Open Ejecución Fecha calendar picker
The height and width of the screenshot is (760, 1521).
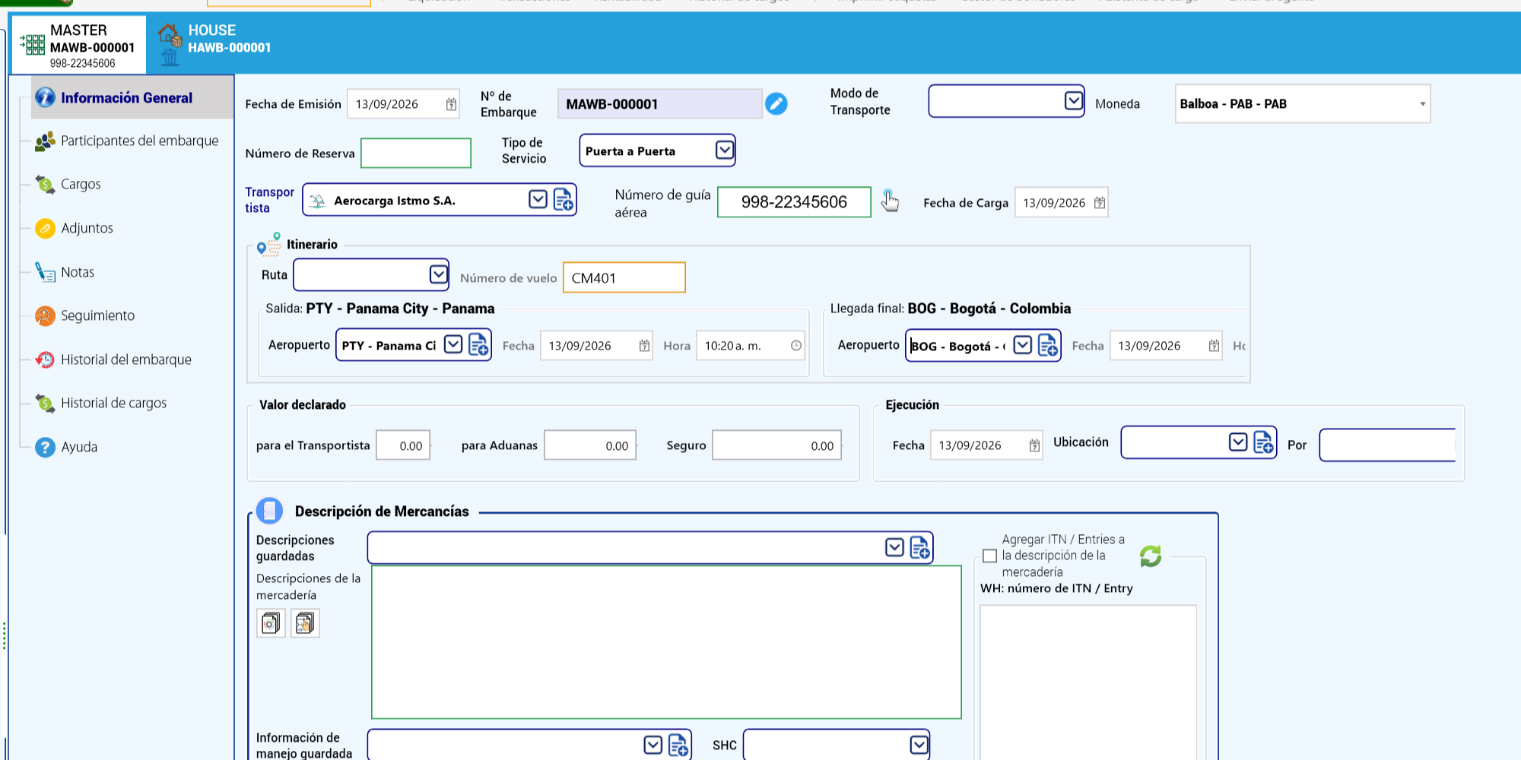1034,445
